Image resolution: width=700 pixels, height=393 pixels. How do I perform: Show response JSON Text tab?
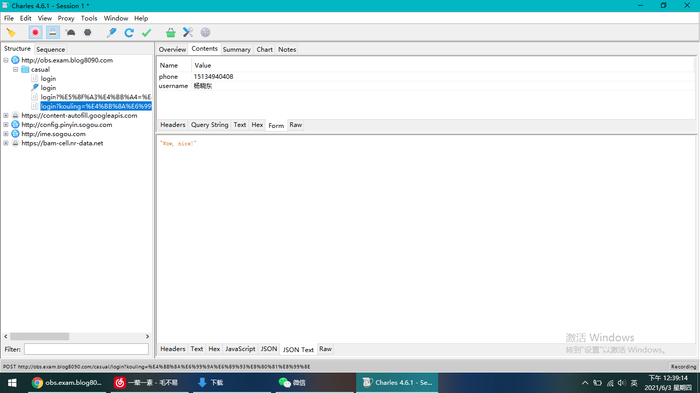[x=298, y=350]
